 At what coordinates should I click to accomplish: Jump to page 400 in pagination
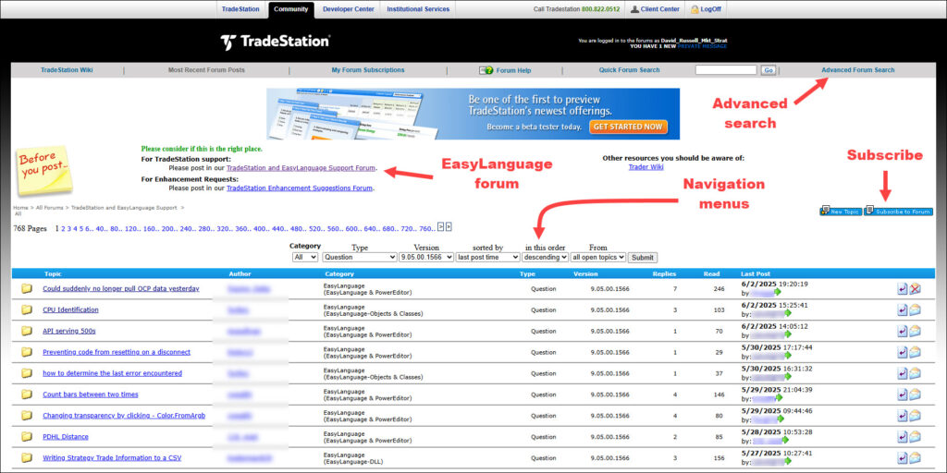click(x=260, y=229)
